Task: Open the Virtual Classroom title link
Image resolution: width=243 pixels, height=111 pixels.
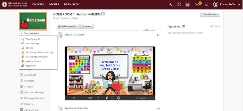Action: click(75, 35)
